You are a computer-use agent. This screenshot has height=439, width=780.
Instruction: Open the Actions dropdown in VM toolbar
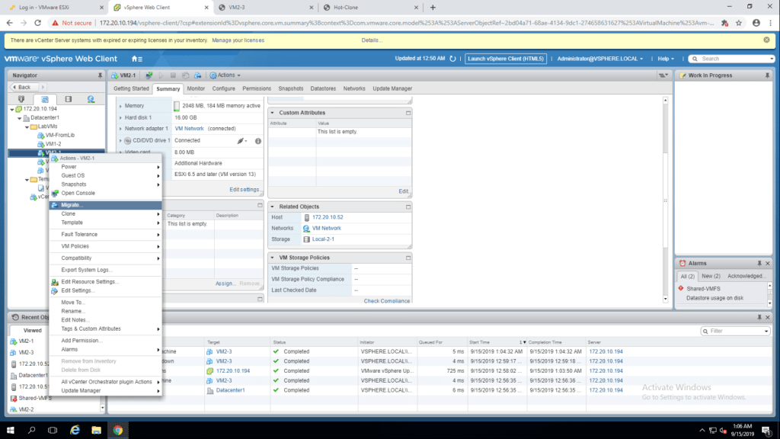pos(226,75)
